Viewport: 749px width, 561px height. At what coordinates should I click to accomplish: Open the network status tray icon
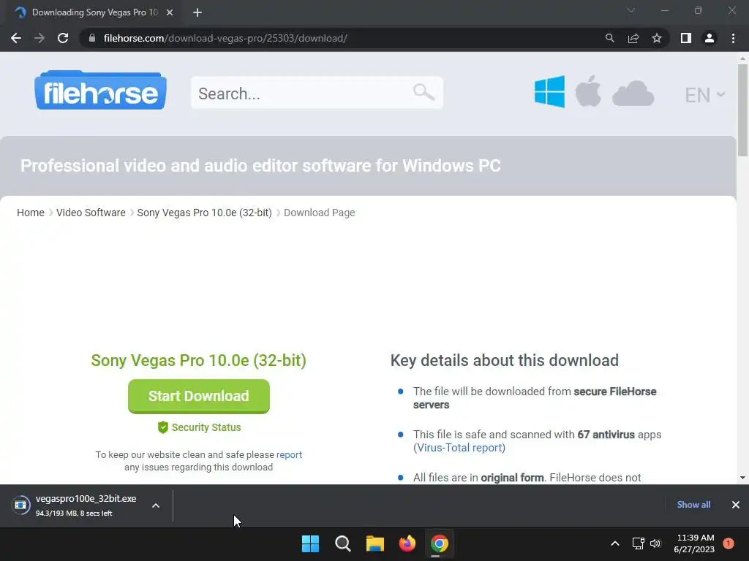(x=638, y=543)
